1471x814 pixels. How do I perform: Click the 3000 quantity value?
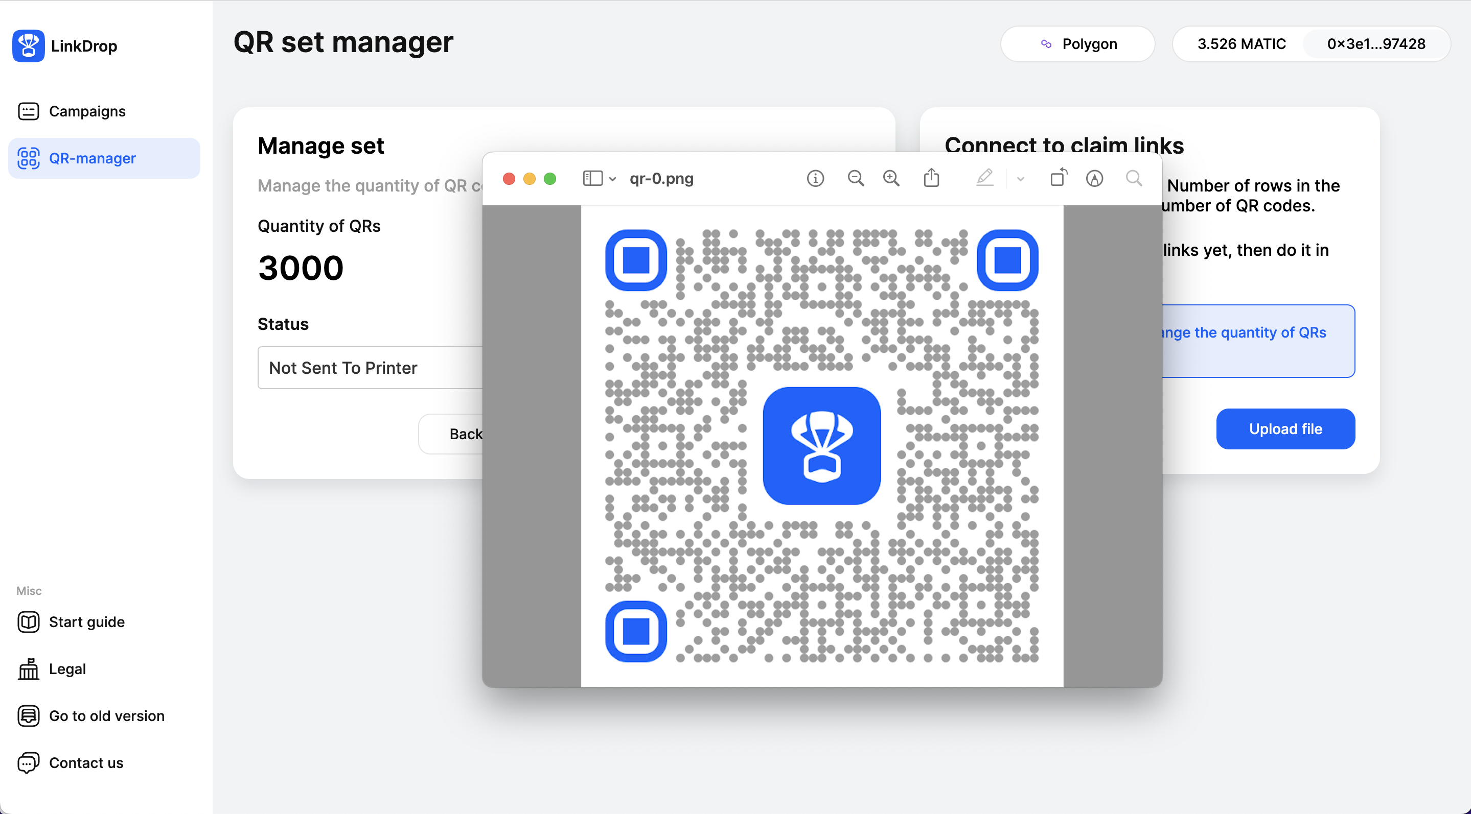pyautogui.click(x=301, y=268)
